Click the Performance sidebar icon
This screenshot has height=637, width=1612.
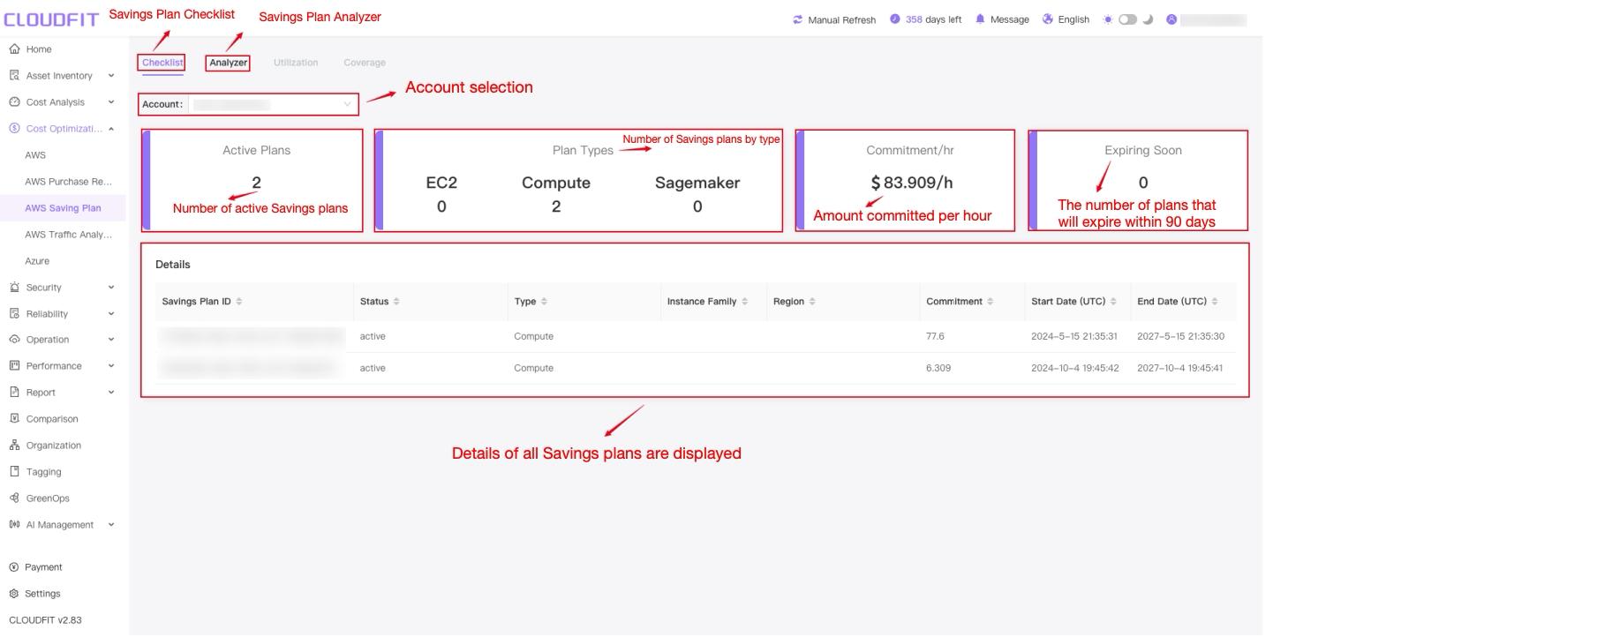[14, 366]
